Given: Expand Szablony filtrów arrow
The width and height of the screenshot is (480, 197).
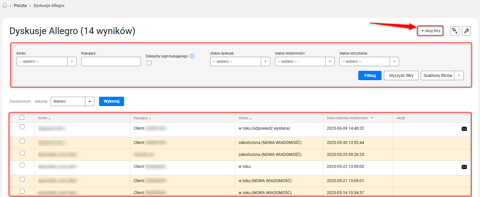Looking at the screenshot, I should tap(459, 75).
